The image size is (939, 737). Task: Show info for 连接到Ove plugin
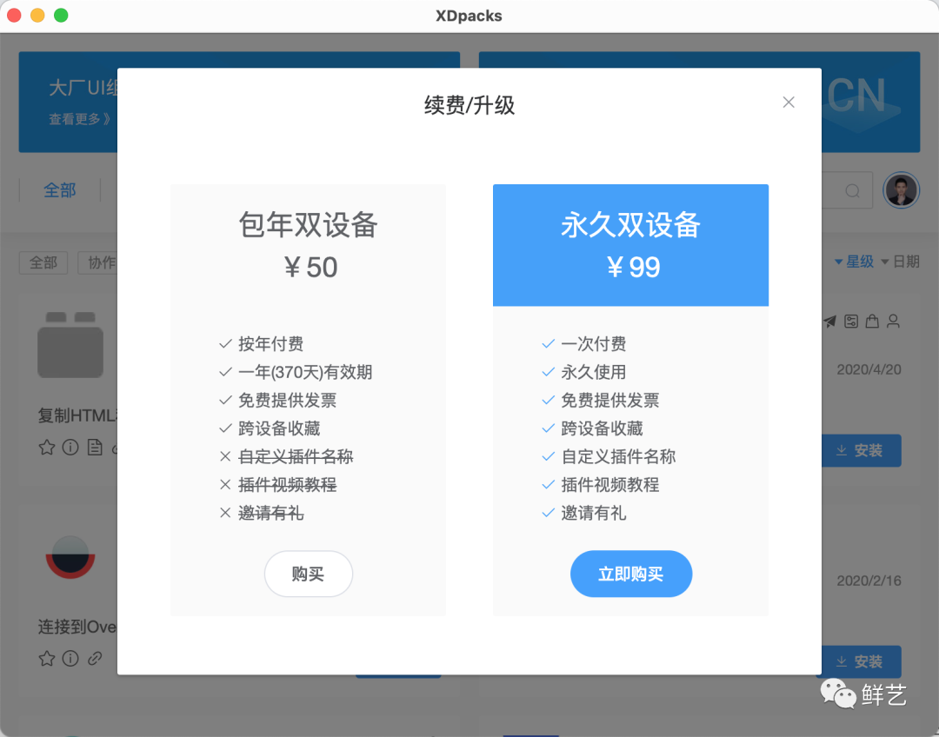pos(70,659)
